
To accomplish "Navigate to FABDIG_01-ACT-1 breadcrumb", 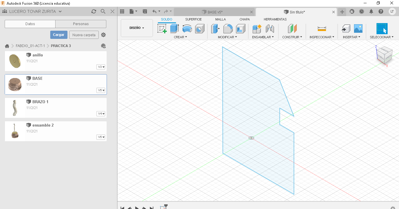I will click(x=30, y=46).
